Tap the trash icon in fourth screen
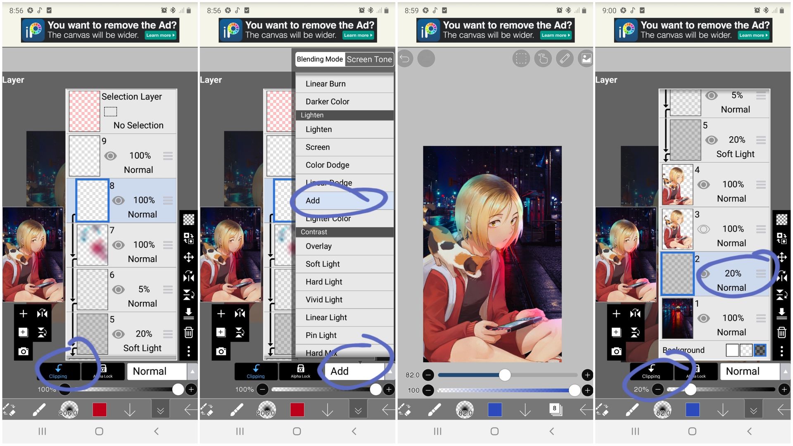The image size is (793, 446). pyautogui.click(x=782, y=332)
